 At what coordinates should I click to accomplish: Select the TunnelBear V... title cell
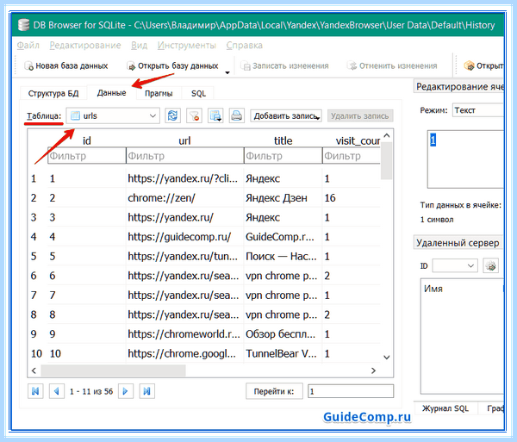283,353
